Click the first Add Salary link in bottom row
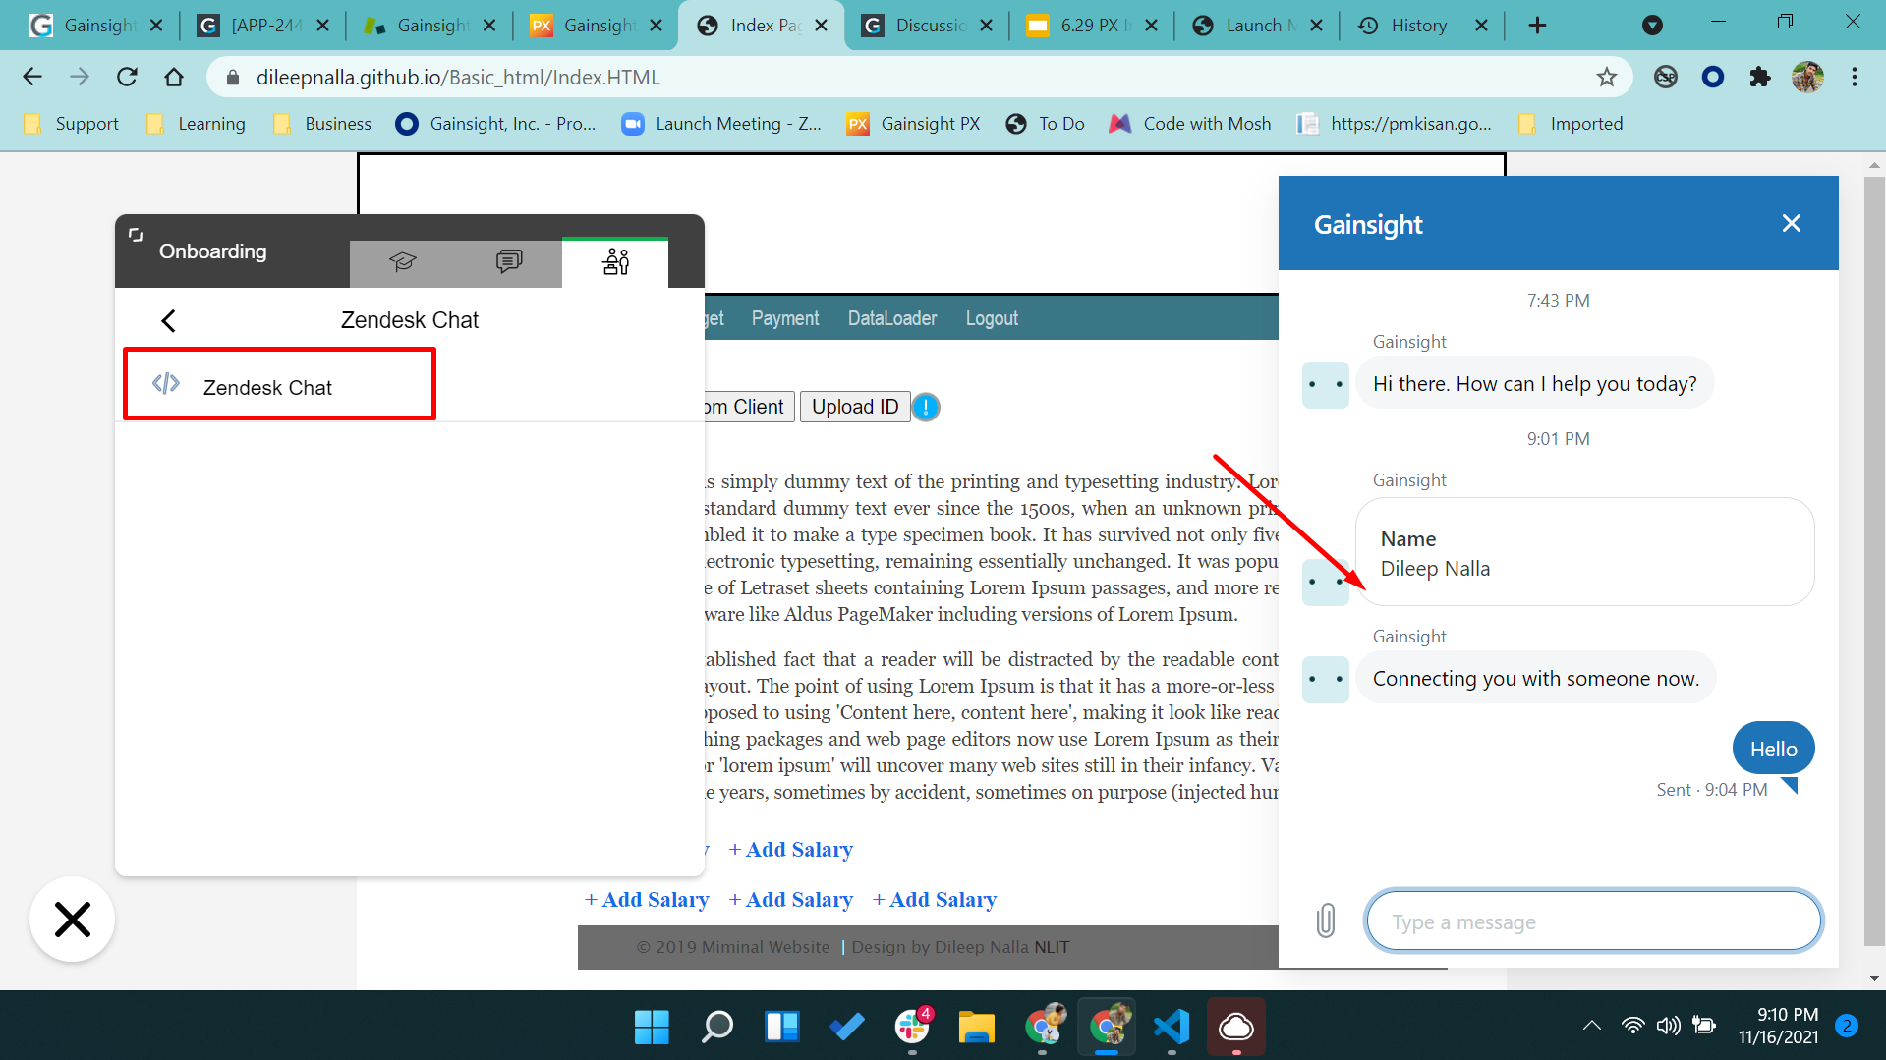The image size is (1886, 1060). 647,900
